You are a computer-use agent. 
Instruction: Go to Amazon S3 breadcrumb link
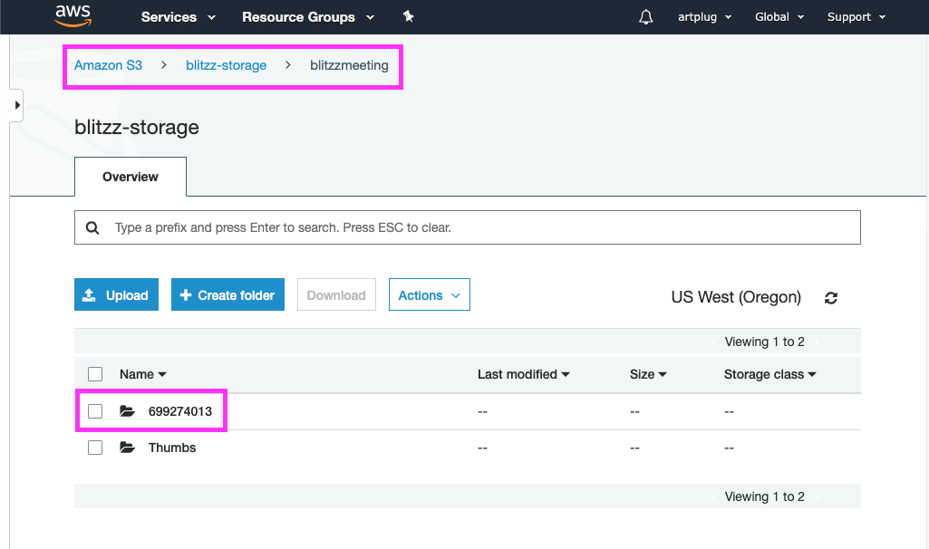[108, 65]
